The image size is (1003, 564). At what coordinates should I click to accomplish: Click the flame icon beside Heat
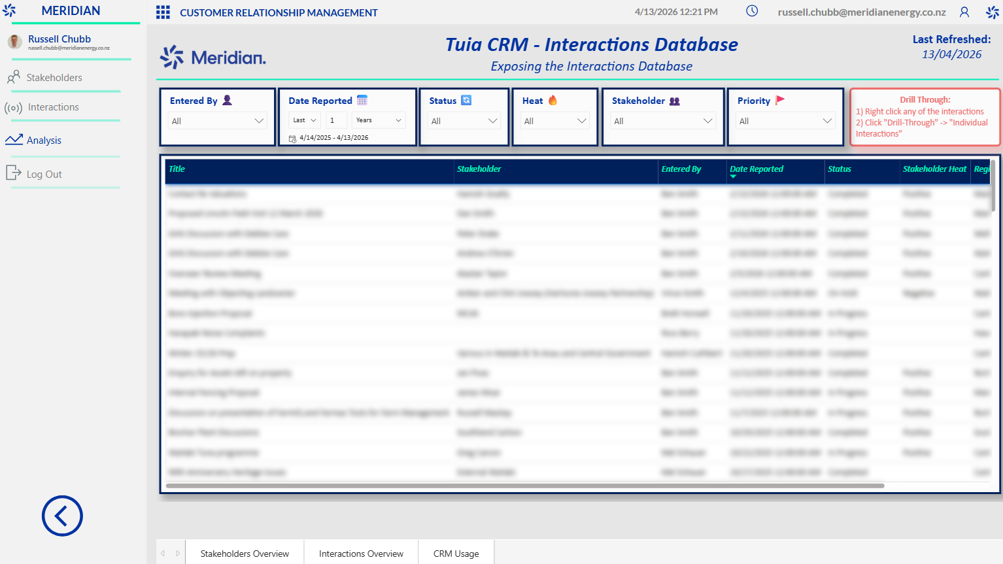552,100
